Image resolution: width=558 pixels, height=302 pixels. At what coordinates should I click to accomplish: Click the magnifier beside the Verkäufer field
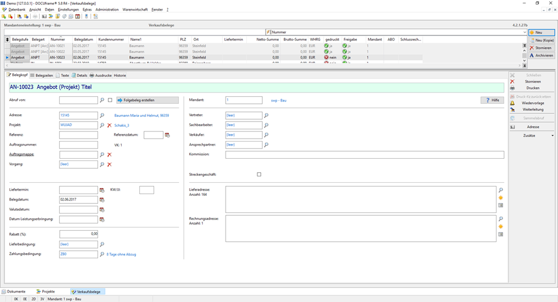click(x=266, y=135)
